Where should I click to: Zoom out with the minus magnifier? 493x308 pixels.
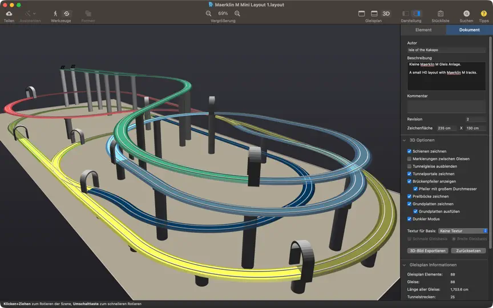click(208, 14)
